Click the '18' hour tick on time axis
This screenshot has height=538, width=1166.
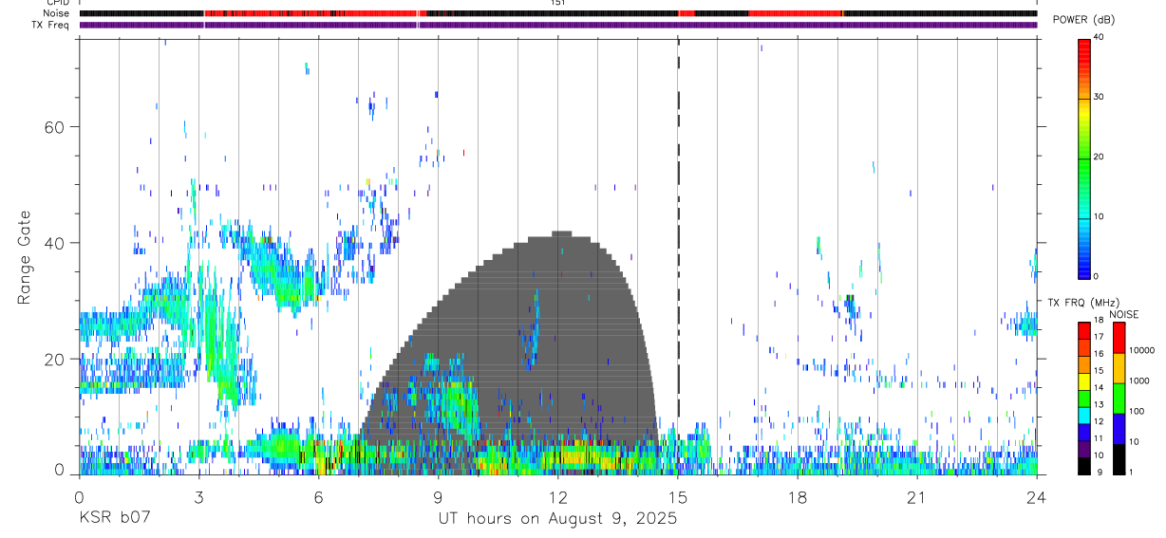798,496
